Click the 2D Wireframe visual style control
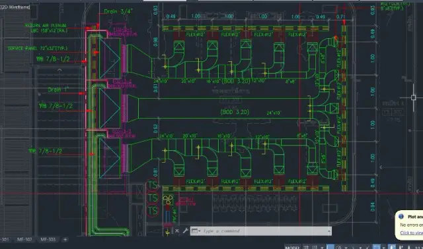Screen dimensions: 423x249 pyautogui.click(x=15, y=7)
